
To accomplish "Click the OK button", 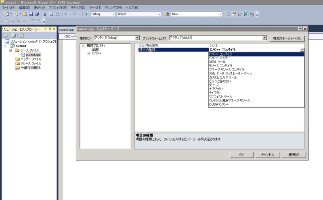I will pyautogui.click(x=241, y=155).
